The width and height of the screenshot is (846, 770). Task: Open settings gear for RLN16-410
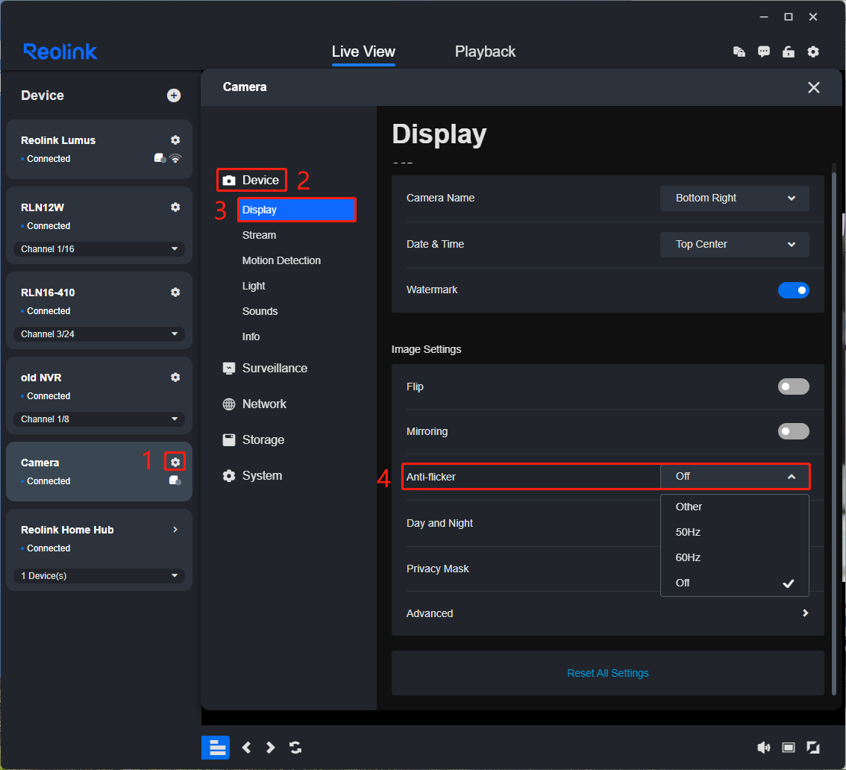coord(175,292)
